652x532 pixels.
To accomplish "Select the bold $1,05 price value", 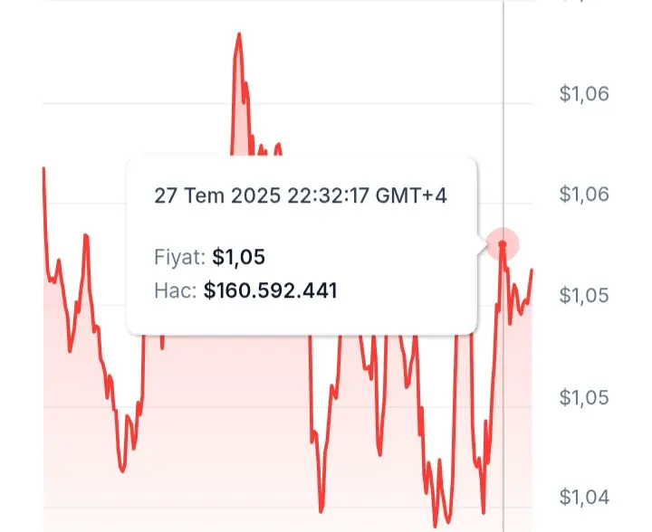I will [239, 257].
